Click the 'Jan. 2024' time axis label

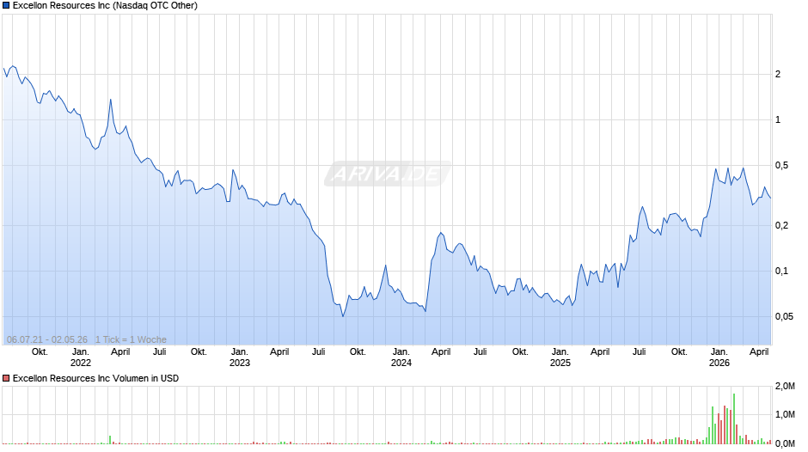pos(401,357)
